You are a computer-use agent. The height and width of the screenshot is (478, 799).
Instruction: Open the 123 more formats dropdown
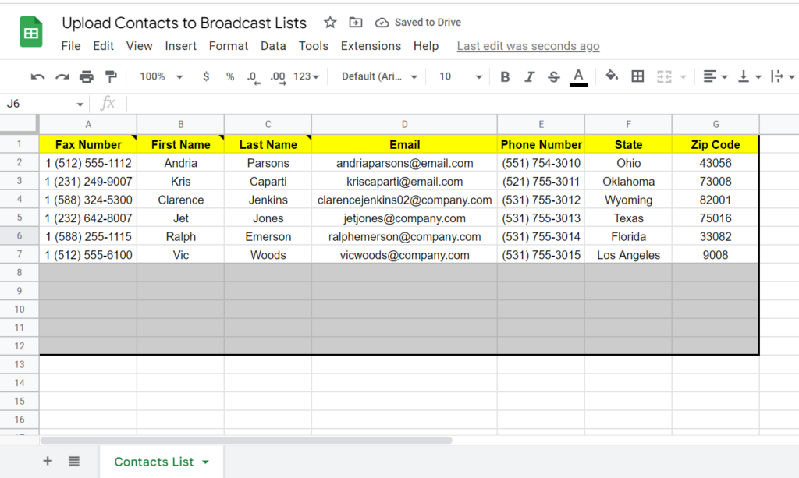click(x=306, y=77)
